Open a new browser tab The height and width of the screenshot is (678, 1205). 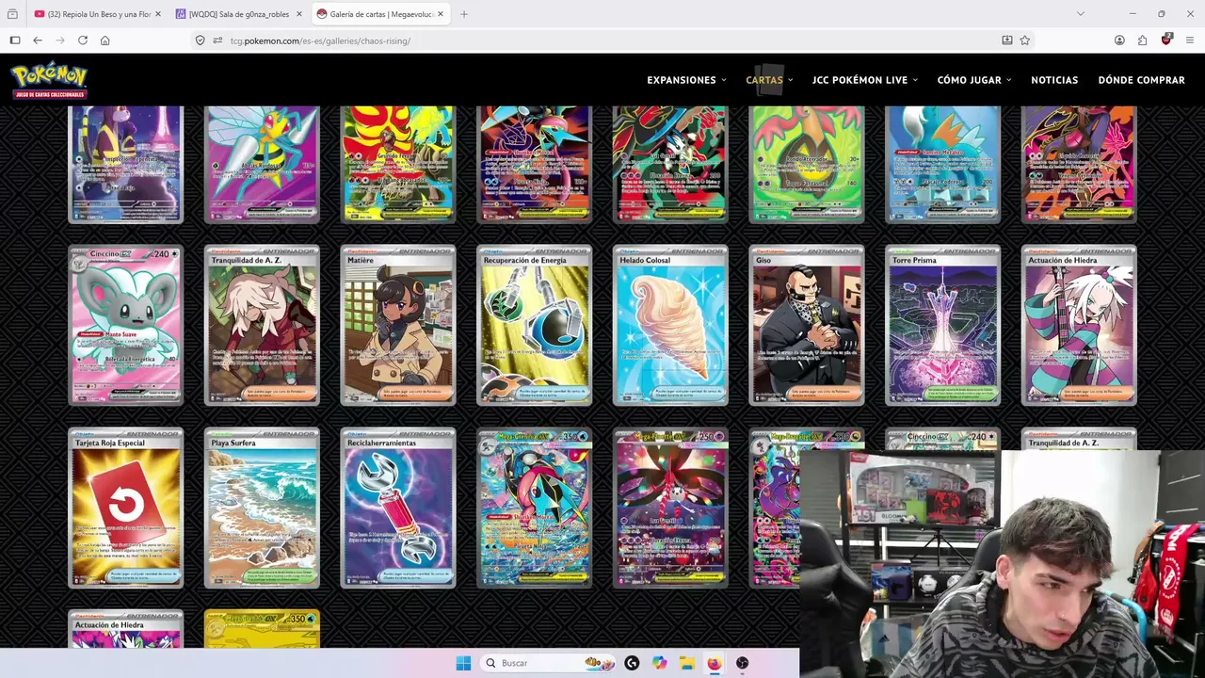(x=464, y=14)
